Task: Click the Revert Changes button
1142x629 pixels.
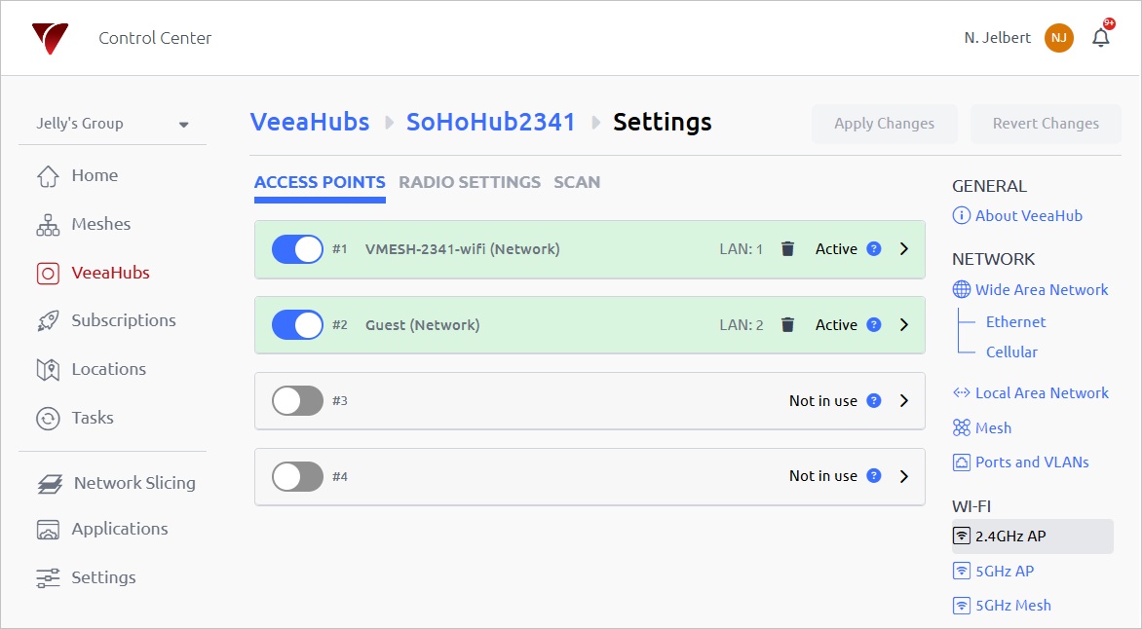Action: tap(1046, 124)
